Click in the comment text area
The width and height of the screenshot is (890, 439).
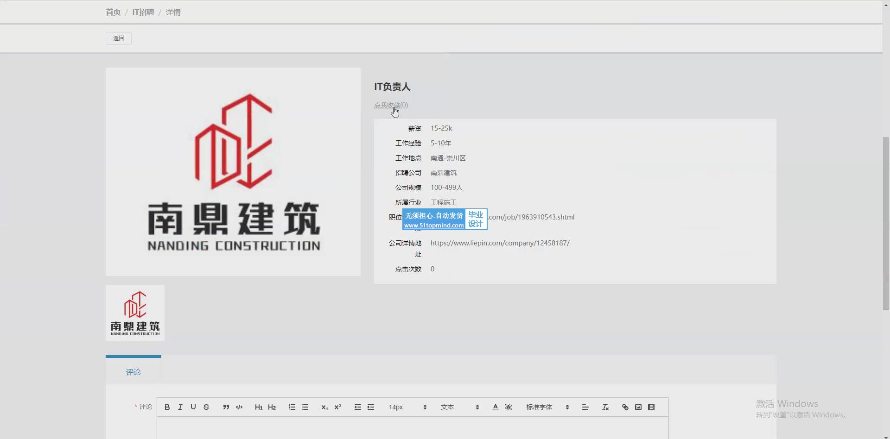413,428
